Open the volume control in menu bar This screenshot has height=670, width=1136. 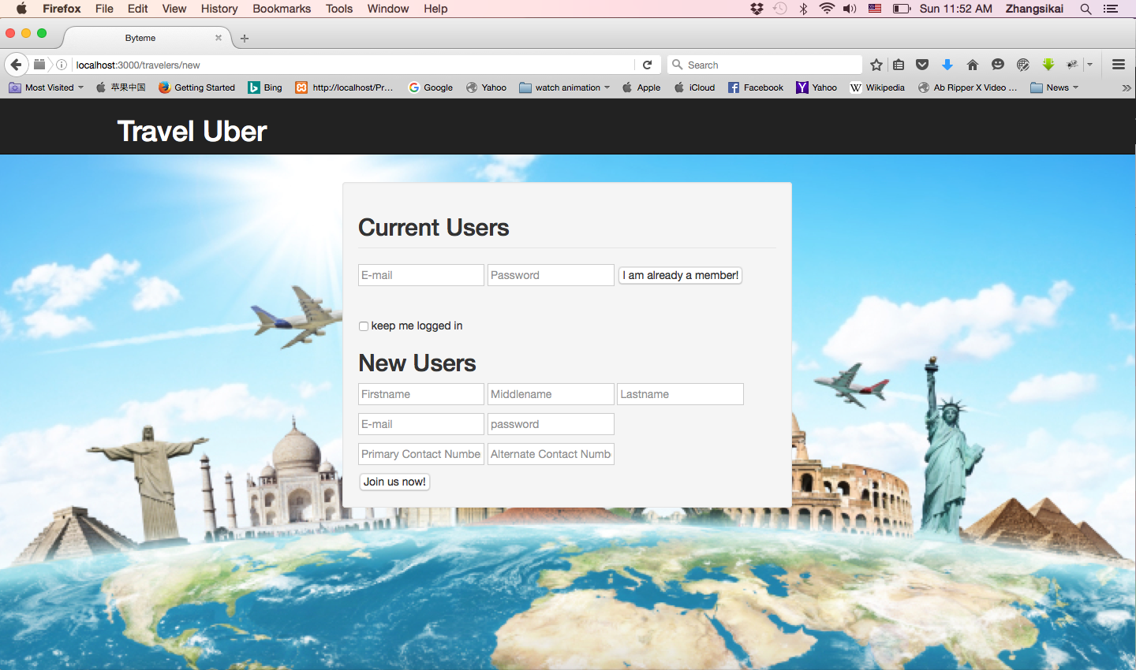click(850, 9)
